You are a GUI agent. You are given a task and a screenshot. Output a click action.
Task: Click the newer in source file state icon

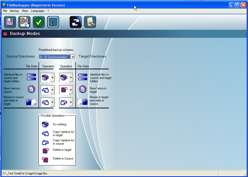(31, 102)
